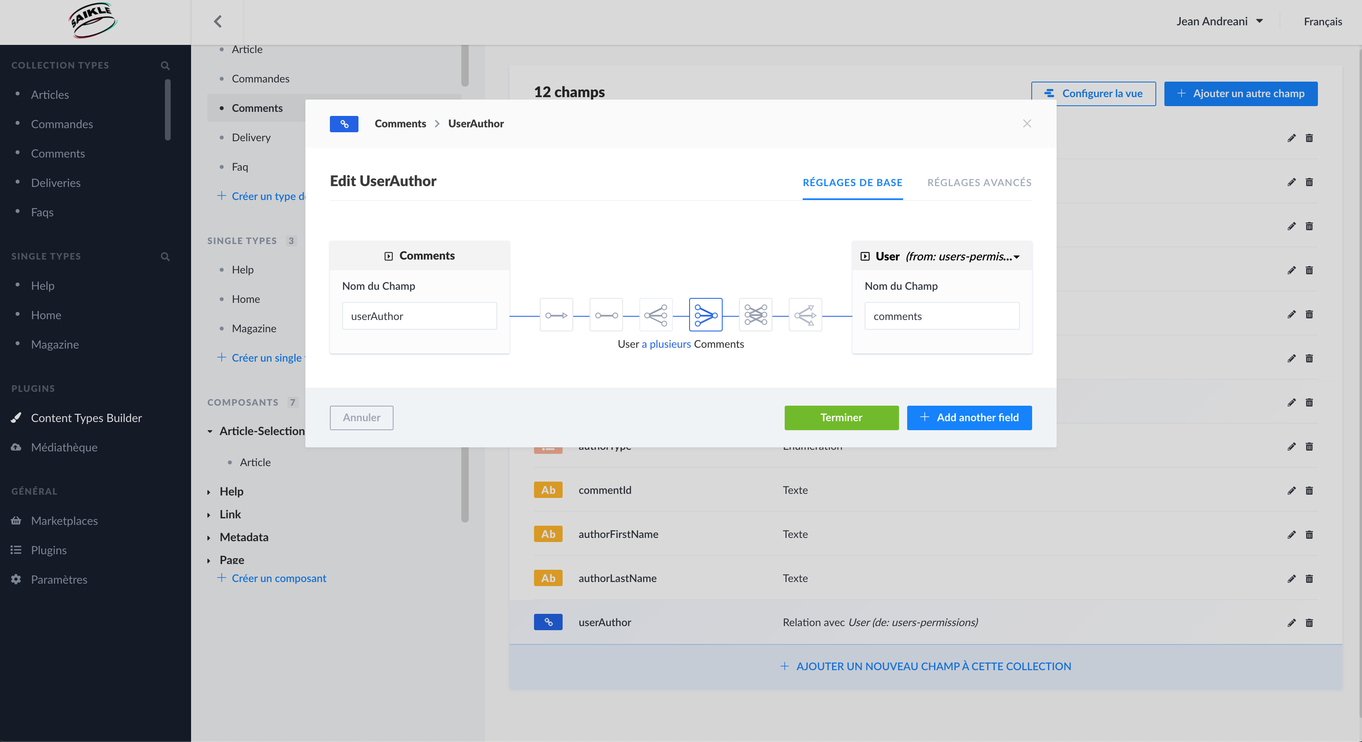Screen dimensions: 1362x742
Task: Delete the authorLastName field with trash icon
Action: [x=1309, y=579]
